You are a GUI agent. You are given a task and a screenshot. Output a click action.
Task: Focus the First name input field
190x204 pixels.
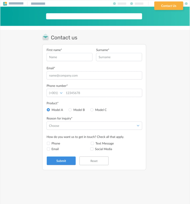click(69, 57)
